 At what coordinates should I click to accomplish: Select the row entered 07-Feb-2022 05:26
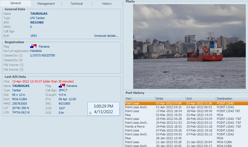tap(186, 130)
